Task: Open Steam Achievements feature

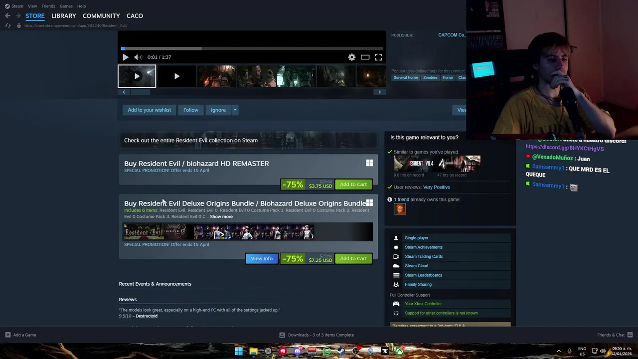Action: click(424, 247)
